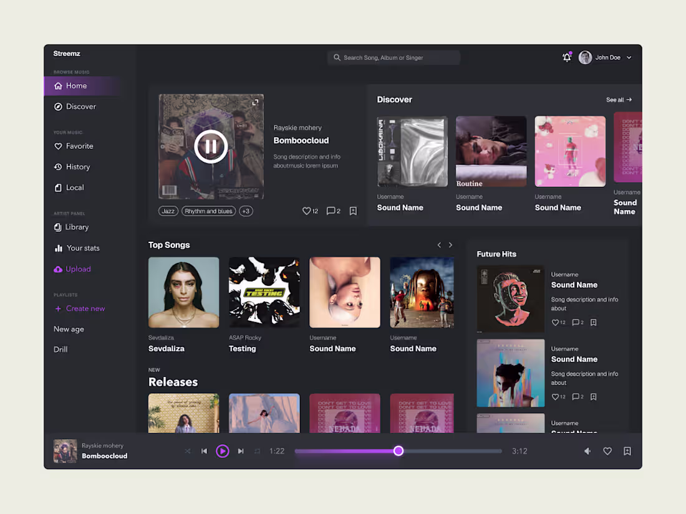Click the search magnifier icon
The height and width of the screenshot is (514, 686).
pos(337,58)
